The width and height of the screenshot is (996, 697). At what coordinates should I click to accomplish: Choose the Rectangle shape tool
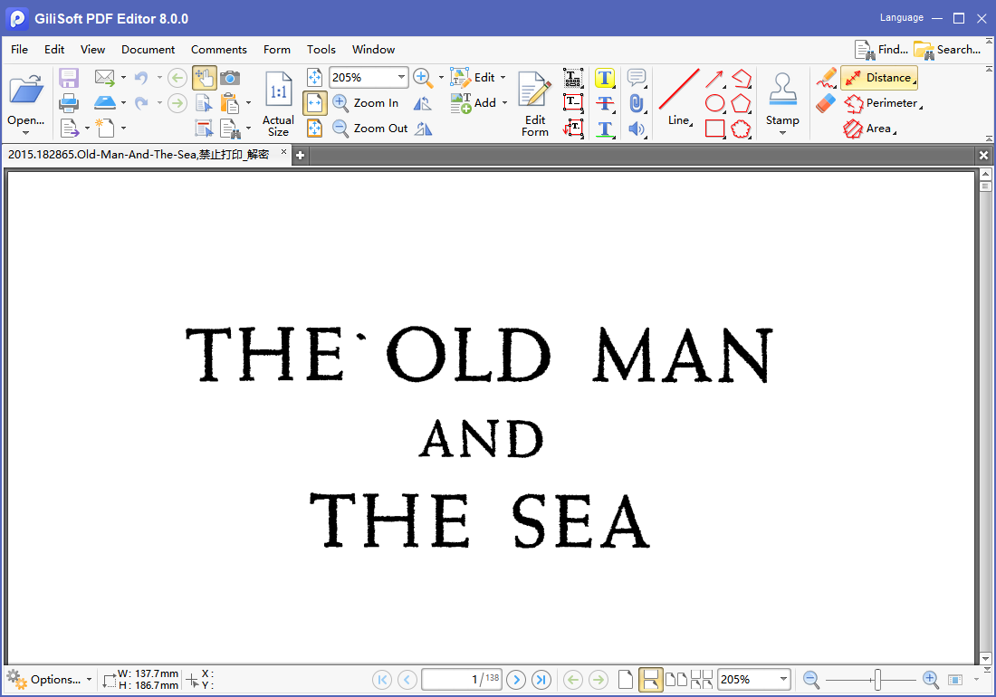coord(715,129)
